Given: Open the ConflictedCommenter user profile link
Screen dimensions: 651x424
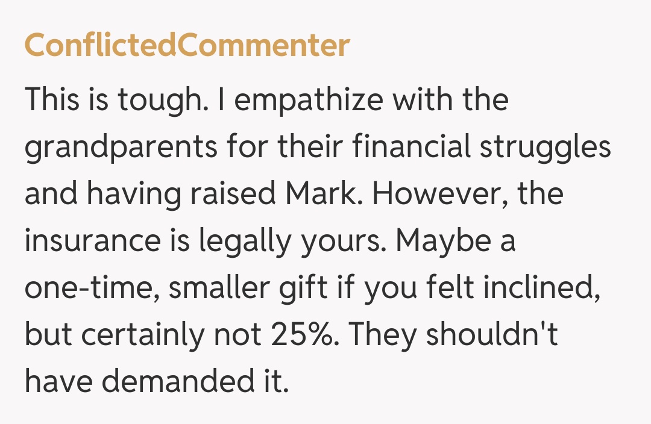Looking at the screenshot, I should point(187,46).
